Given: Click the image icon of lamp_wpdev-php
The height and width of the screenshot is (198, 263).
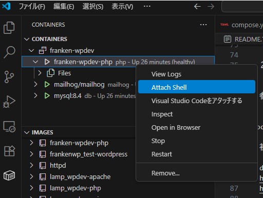Looking at the screenshot, I should [43, 188].
